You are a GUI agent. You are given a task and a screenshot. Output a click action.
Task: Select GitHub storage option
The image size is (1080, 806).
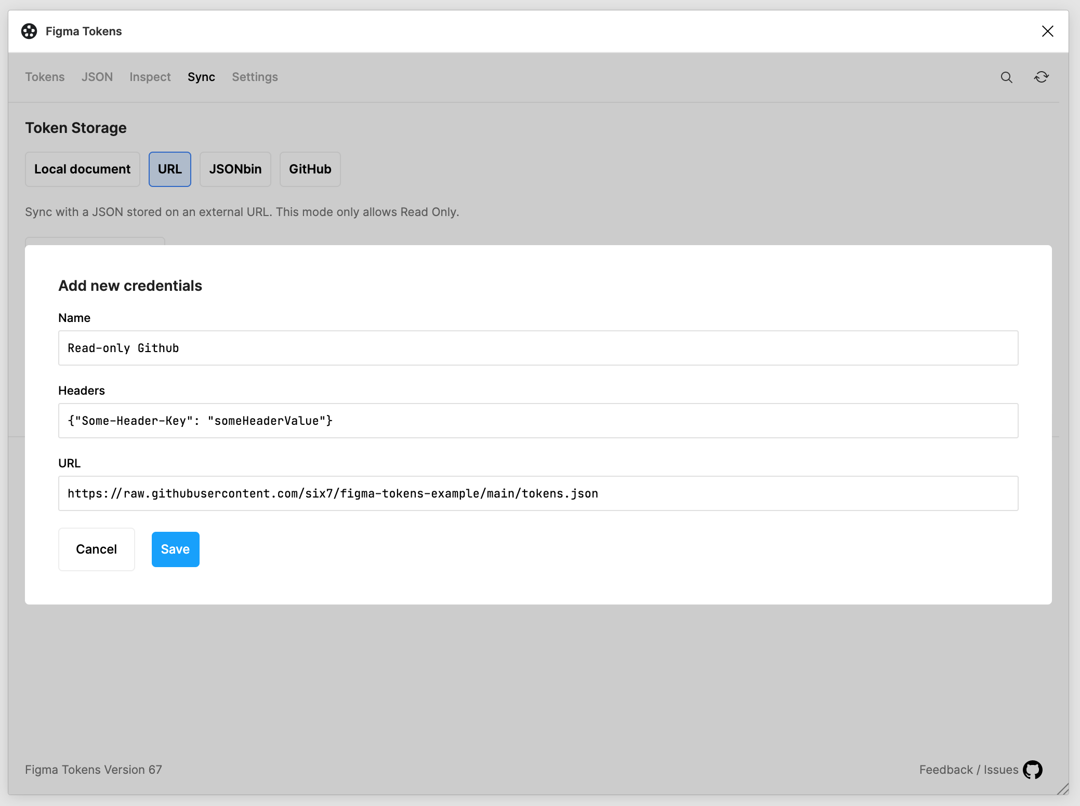click(310, 169)
